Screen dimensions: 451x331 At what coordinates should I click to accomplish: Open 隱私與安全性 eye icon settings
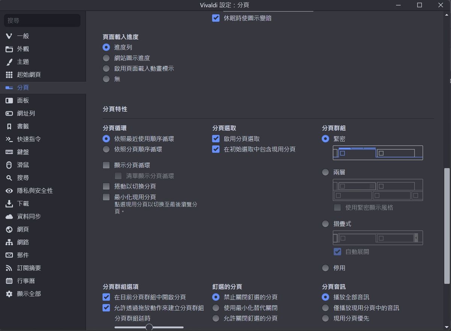pyautogui.click(x=9, y=191)
